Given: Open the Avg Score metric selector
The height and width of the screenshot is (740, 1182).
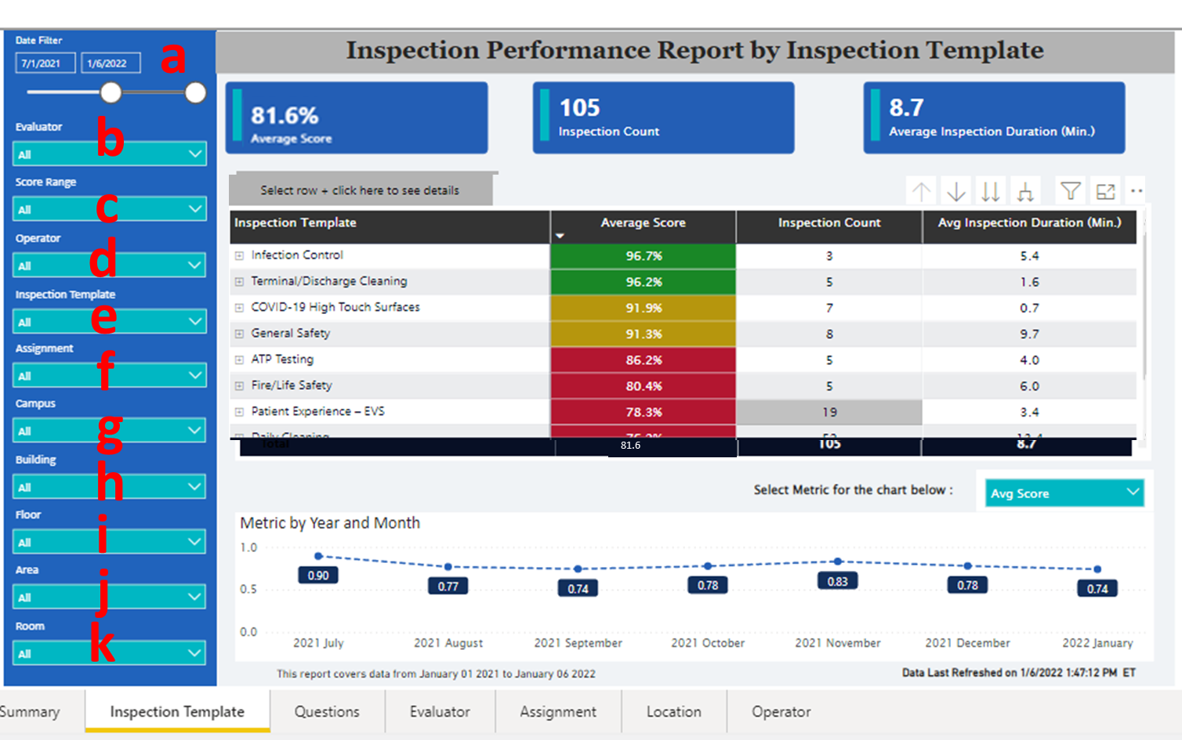Looking at the screenshot, I should coord(1064,493).
